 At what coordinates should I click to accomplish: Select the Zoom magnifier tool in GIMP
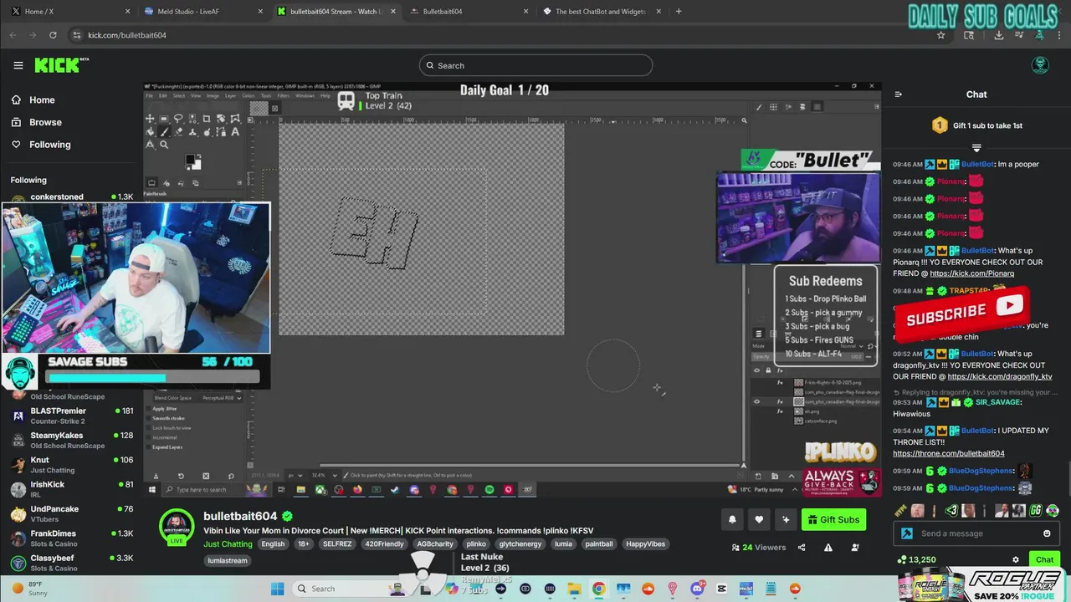coord(164,145)
